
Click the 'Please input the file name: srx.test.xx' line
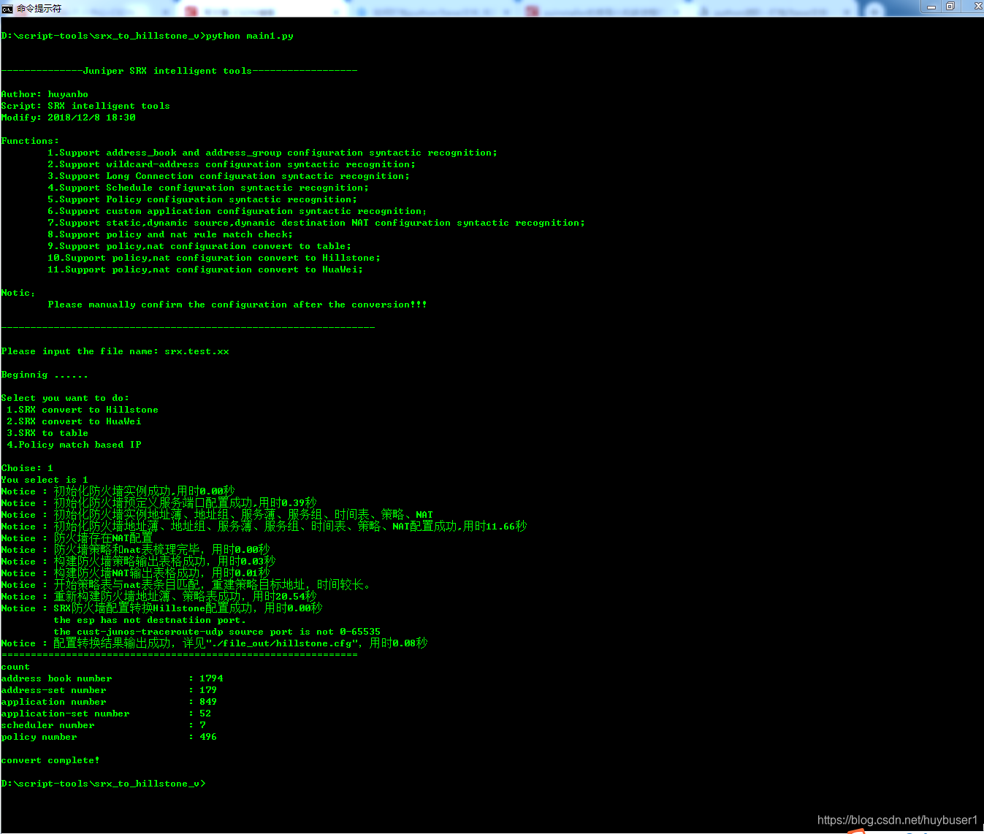tap(115, 351)
